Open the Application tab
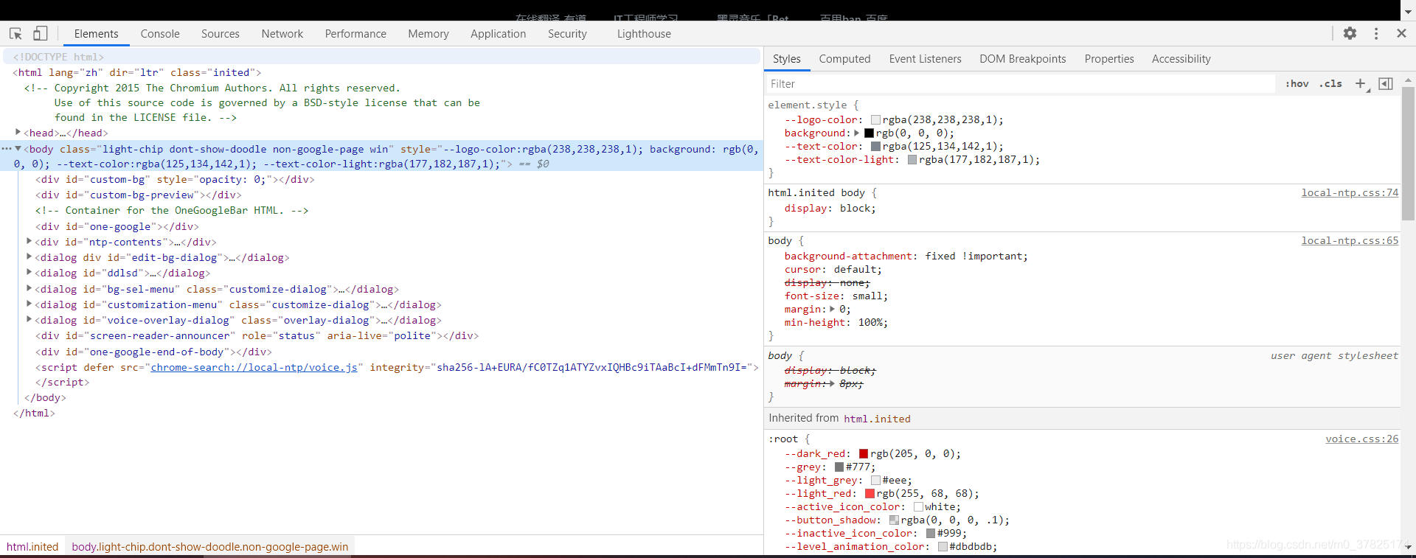 (x=499, y=34)
